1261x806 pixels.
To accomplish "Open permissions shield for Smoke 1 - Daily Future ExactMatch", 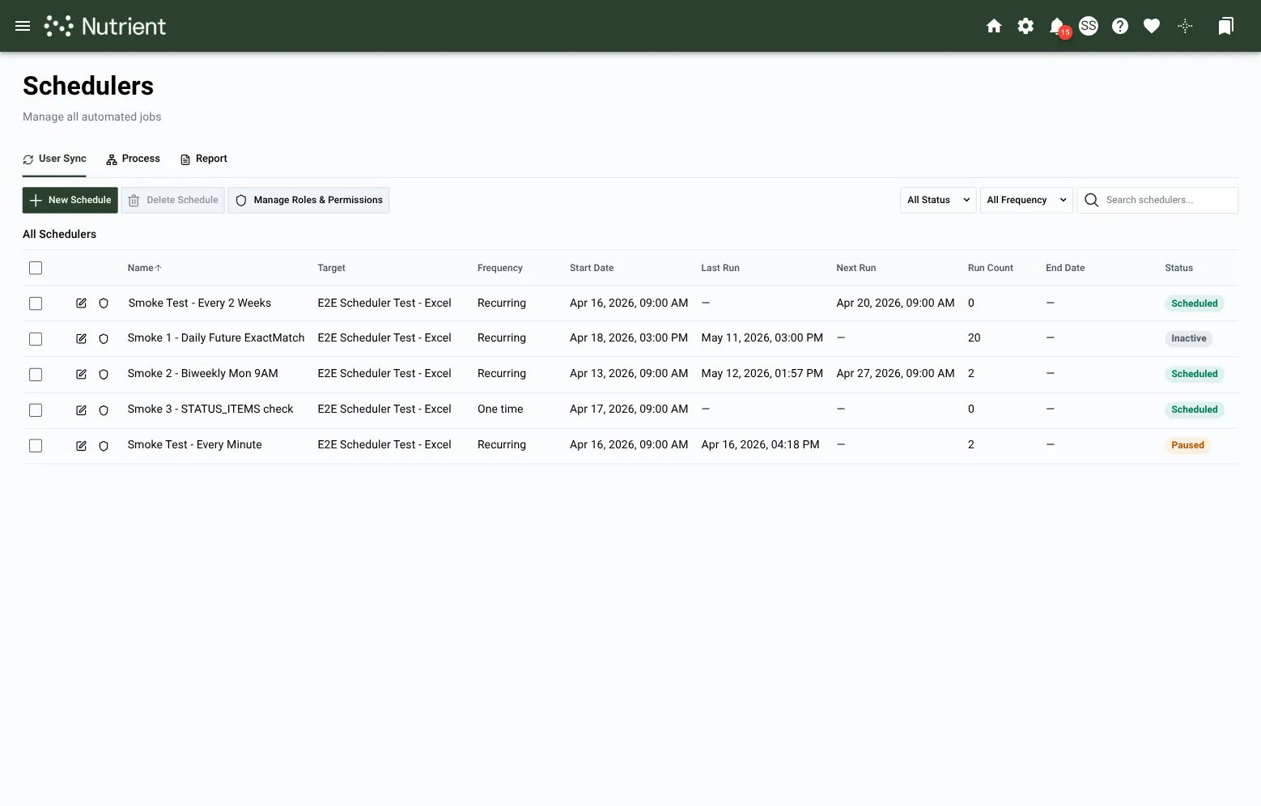I will point(104,339).
